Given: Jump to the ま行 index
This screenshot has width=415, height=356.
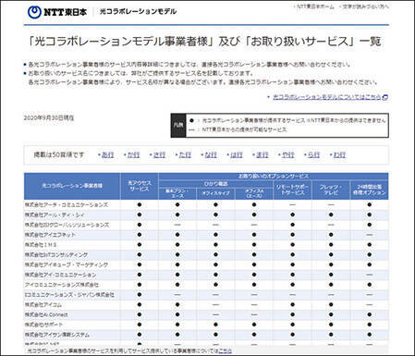Looking at the screenshot, I should tap(262, 154).
